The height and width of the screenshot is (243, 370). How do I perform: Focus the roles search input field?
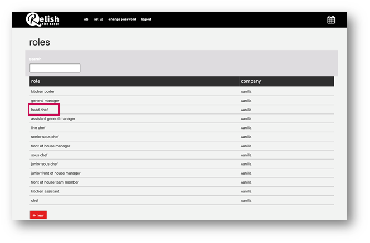[x=55, y=68]
